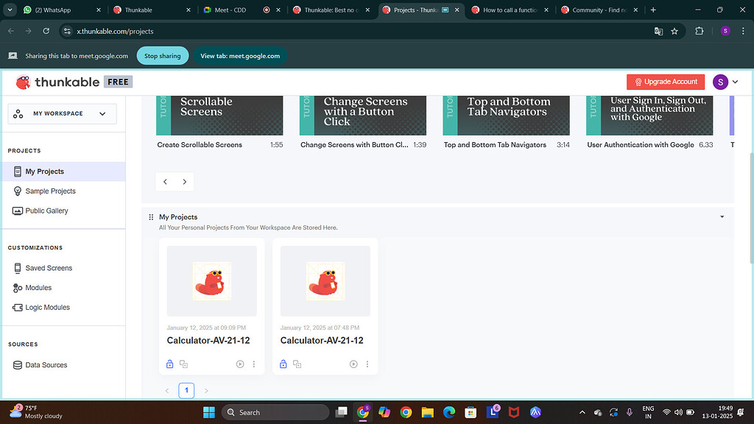
Task: Open Sample Projects from the sidebar
Action: pyautogui.click(x=49, y=191)
